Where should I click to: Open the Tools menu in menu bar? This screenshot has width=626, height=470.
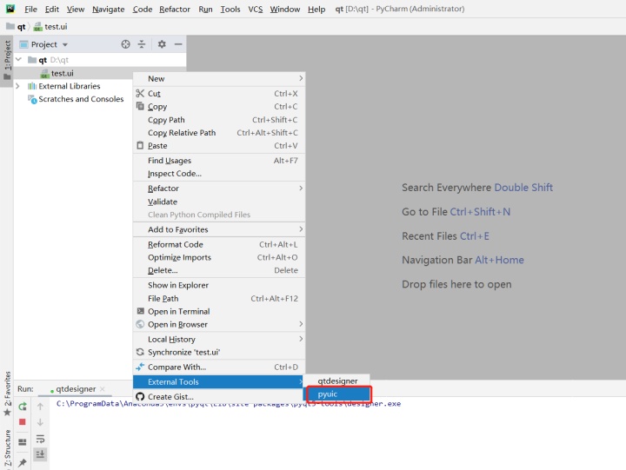point(230,9)
